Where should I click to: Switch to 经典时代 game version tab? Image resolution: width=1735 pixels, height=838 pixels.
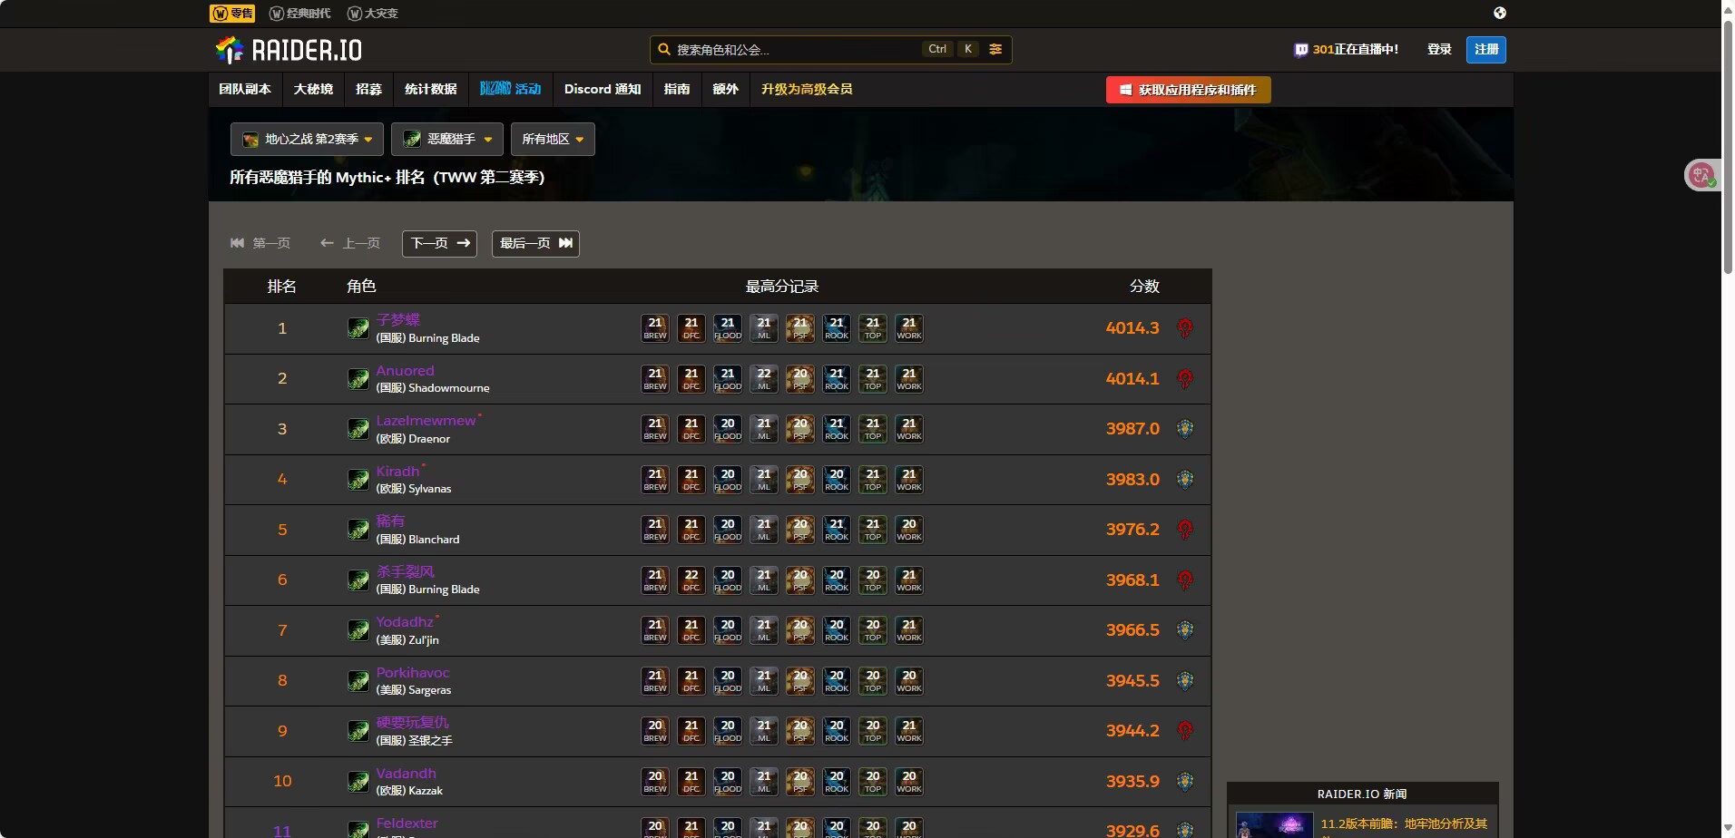tap(300, 13)
